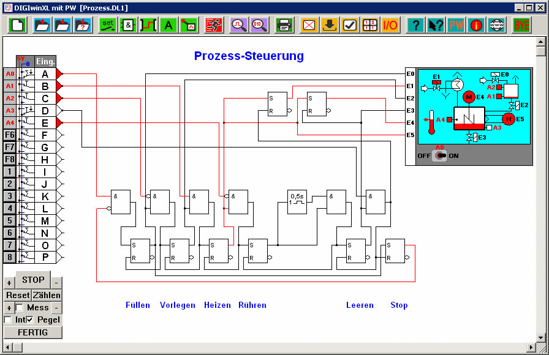Click the Zählen button
Image resolution: width=549 pixels, height=355 pixels.
click(47, 295)
